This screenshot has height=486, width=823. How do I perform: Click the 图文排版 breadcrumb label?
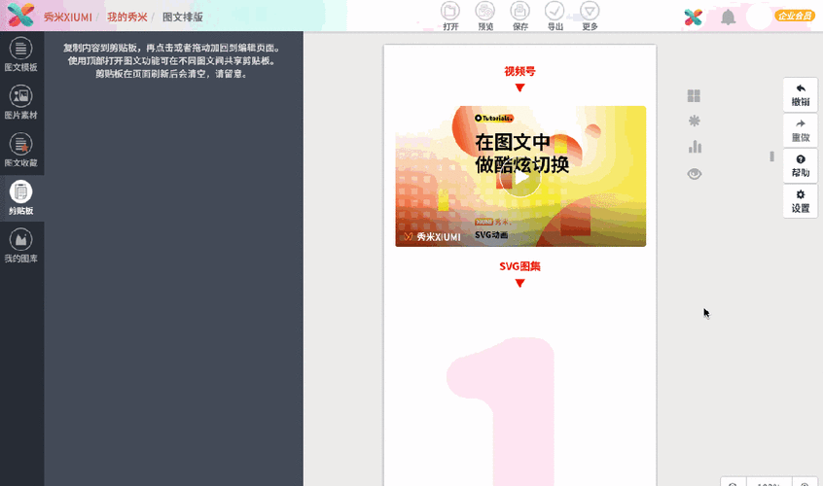point(183,17)
